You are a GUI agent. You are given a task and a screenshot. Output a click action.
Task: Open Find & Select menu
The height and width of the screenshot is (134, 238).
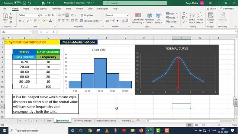[x=200, y=18]
